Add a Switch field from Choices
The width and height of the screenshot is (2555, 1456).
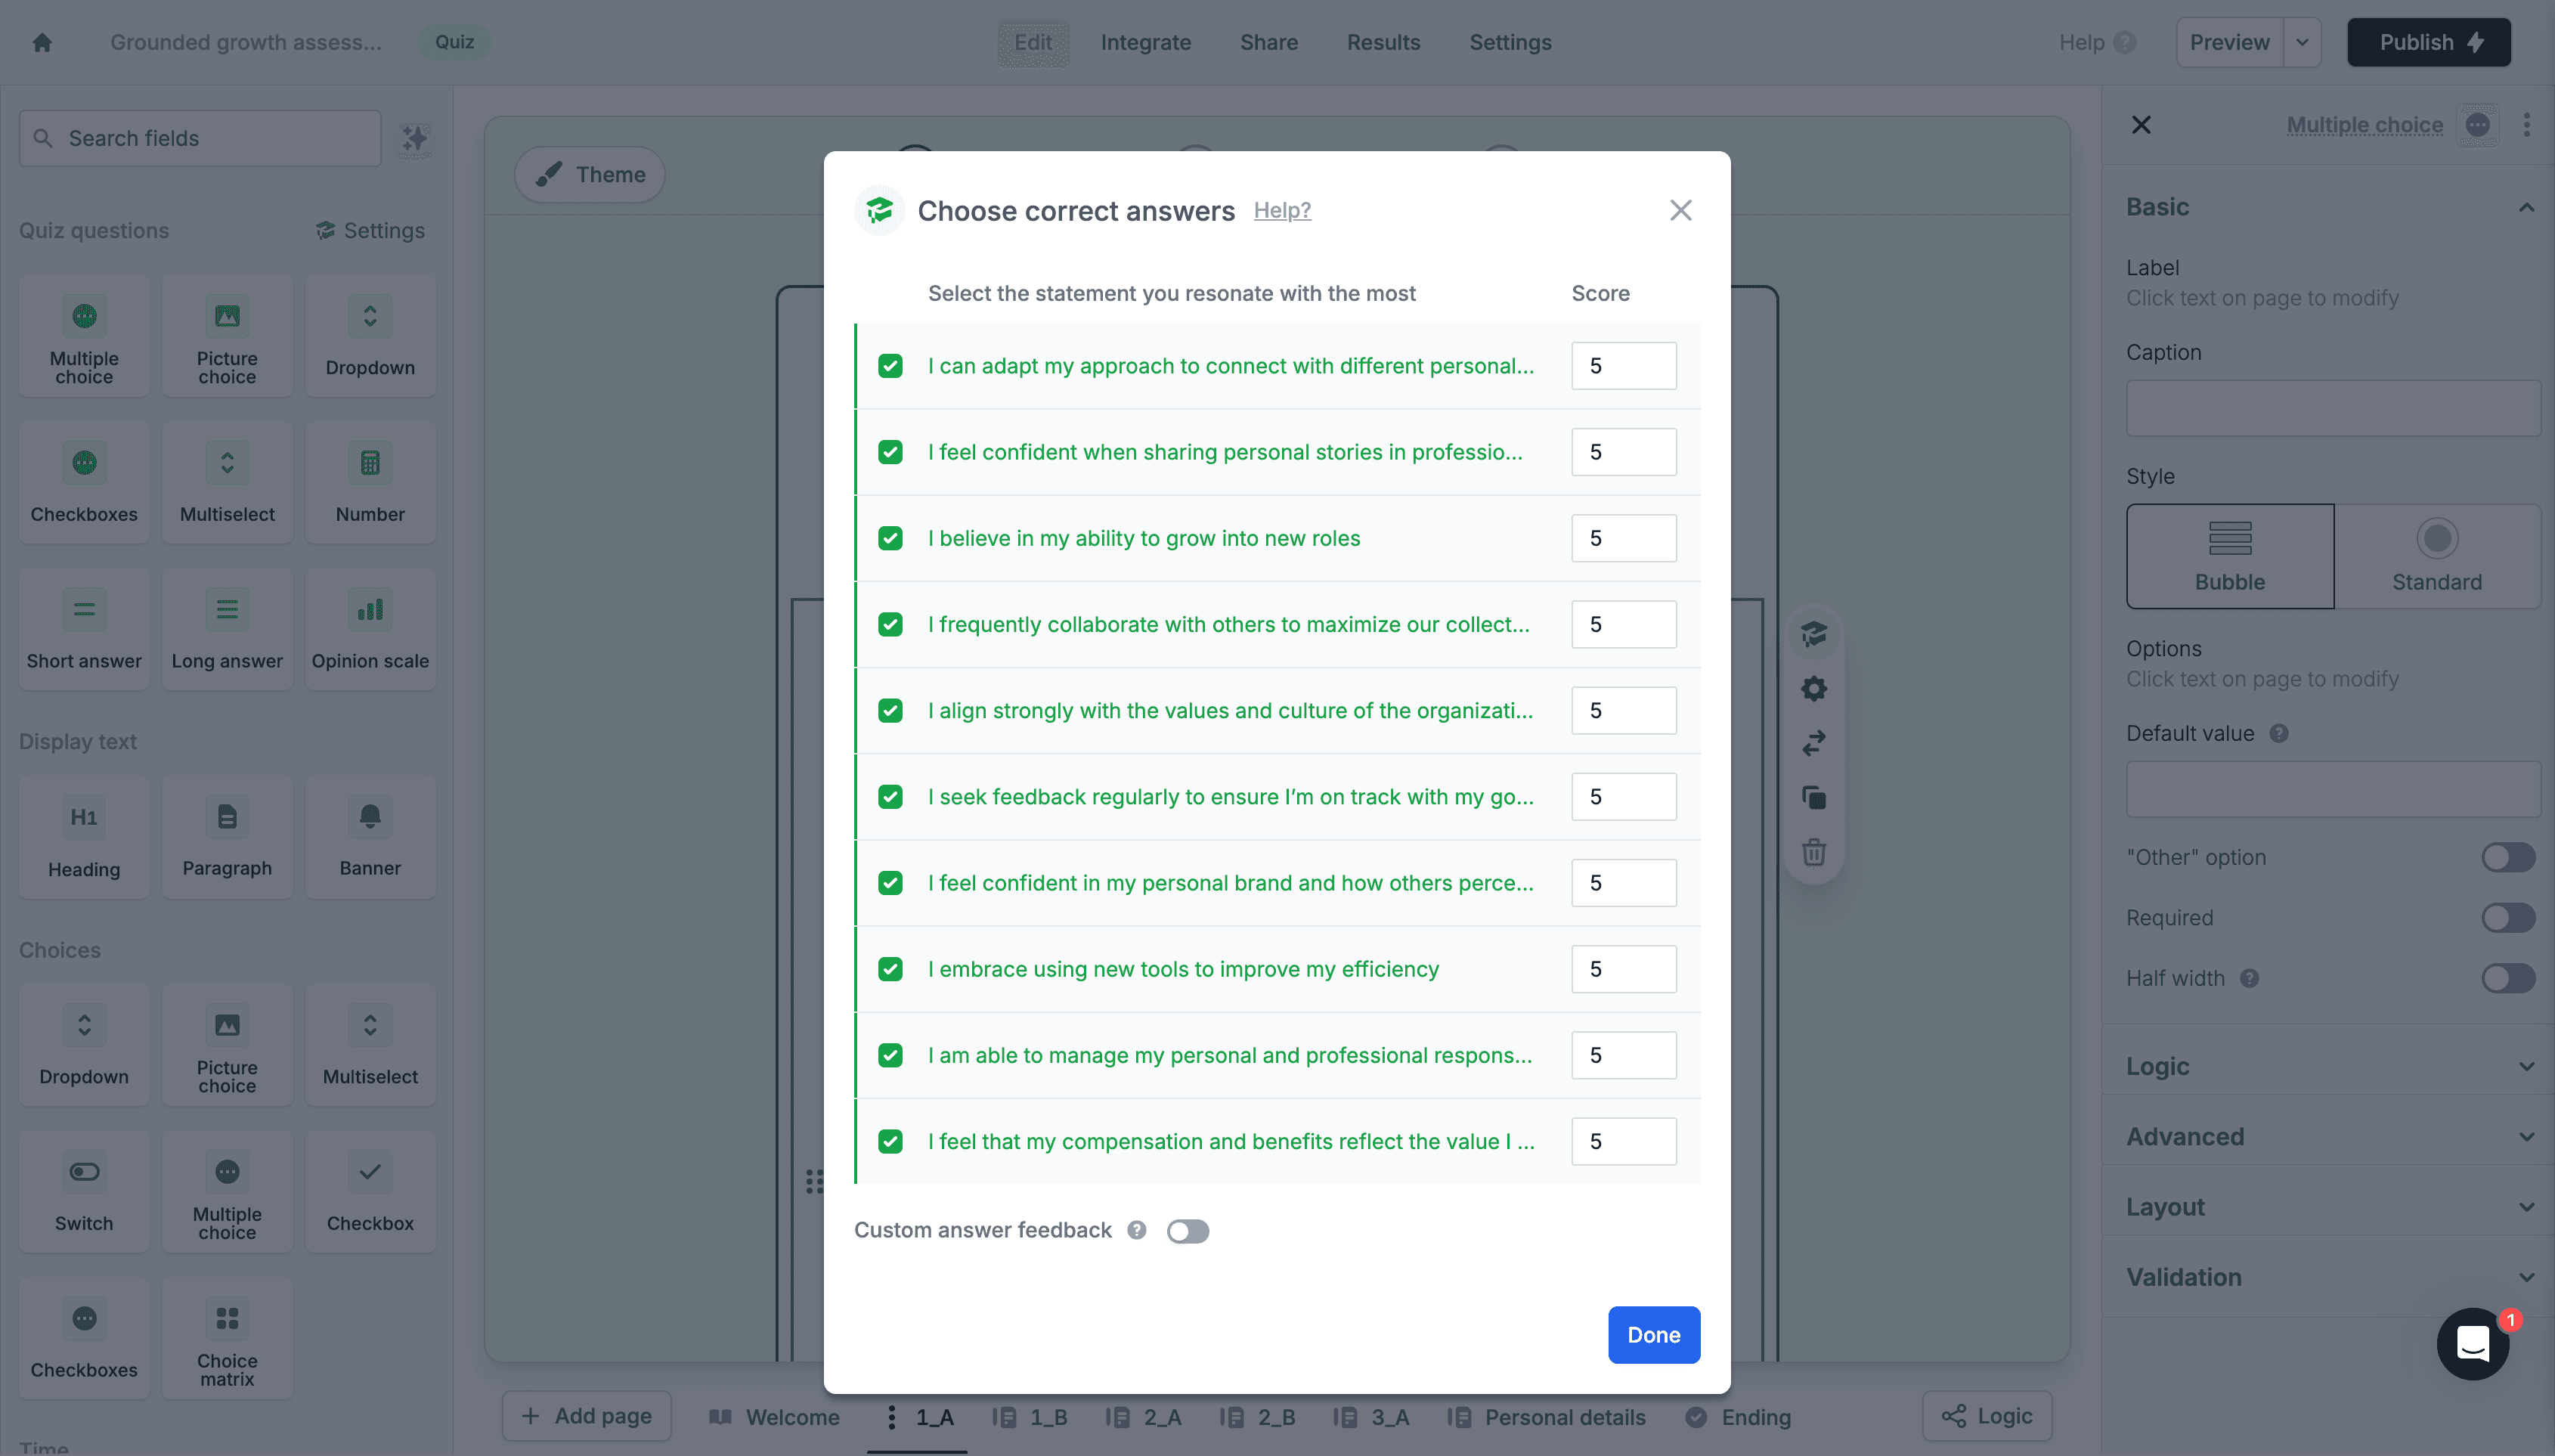(84, 1192)
